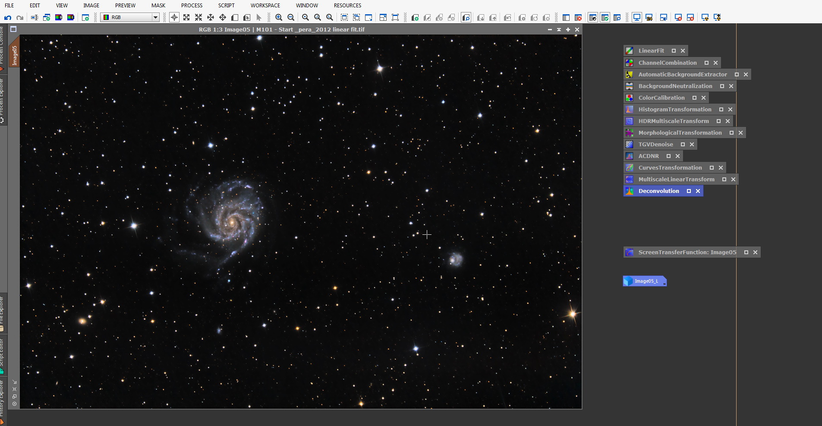Viewport: 822px width, 426px height.
Task: Expand Deconvolution using its square button
Action: 689,191
